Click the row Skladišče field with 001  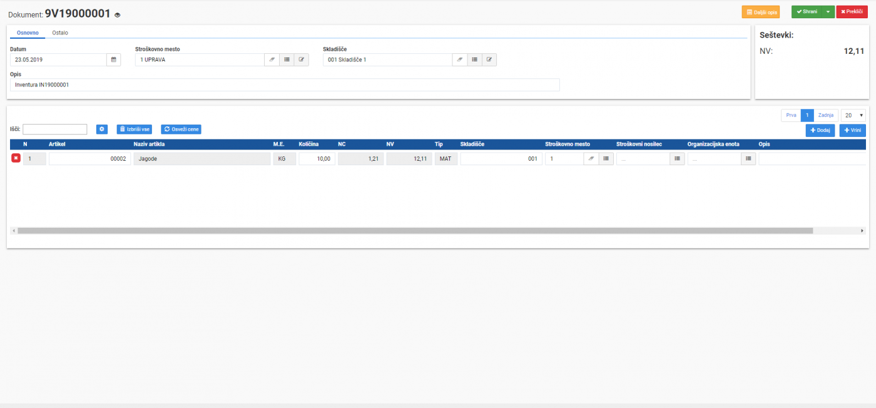tap(501, 159)
